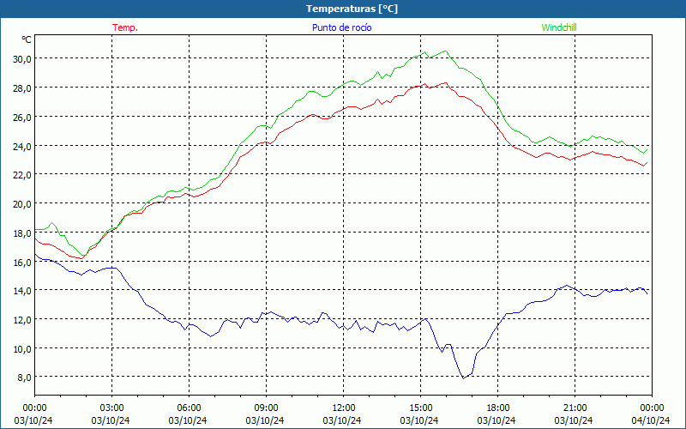
Task: Click the 12,0 y-axis value
Action: pos(22,320)
